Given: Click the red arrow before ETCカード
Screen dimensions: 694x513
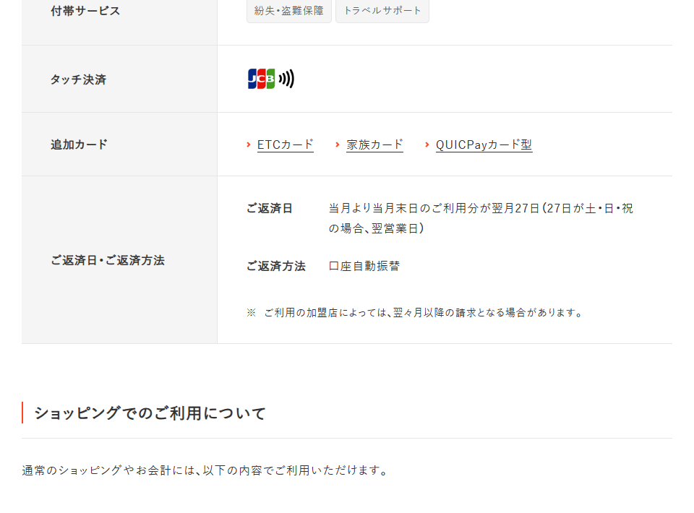Looking at the screenshot, I should tap(249, 145).
